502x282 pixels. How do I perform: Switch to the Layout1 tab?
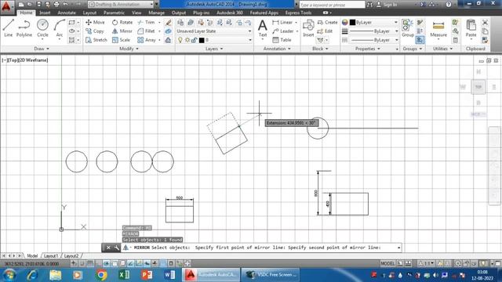50,256
